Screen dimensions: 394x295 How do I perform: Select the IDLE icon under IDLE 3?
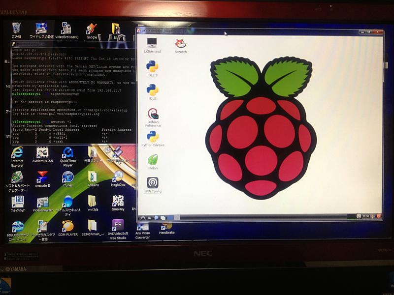pos(152,92)
